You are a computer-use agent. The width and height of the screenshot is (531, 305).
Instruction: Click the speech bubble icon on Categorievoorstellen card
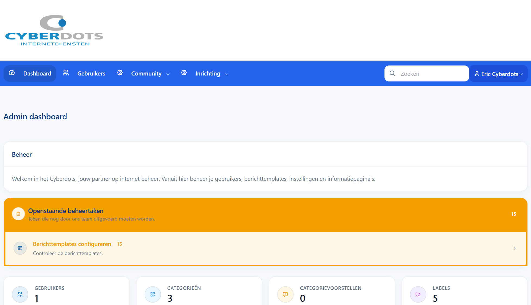[x=285, y=294]
